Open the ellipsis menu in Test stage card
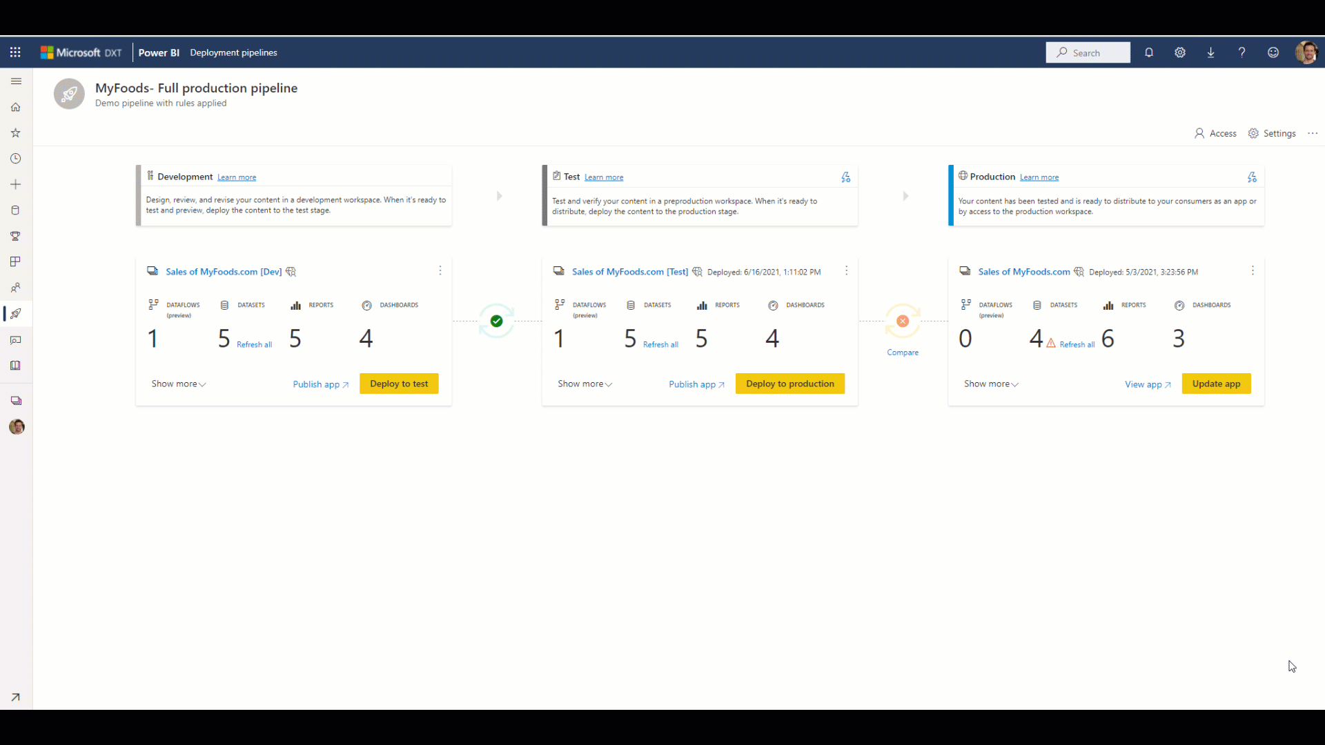 pos(846,271)
